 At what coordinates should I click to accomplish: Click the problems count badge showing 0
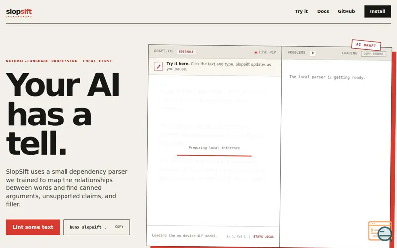click(313, 53)
